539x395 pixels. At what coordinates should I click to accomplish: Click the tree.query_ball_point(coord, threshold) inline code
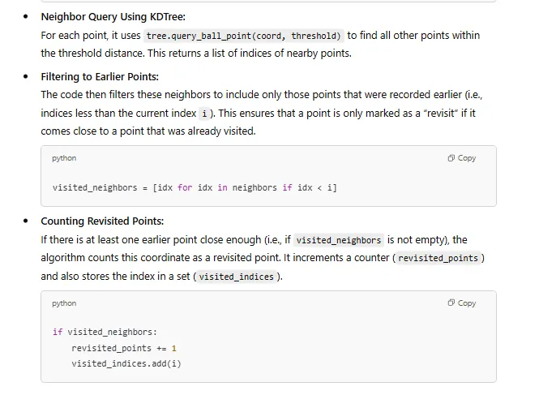[x=243, y=36]
